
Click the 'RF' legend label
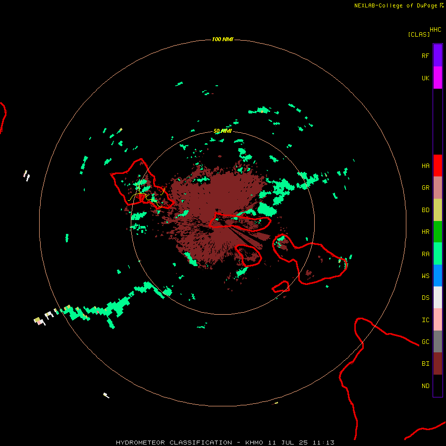coord(425,56)
